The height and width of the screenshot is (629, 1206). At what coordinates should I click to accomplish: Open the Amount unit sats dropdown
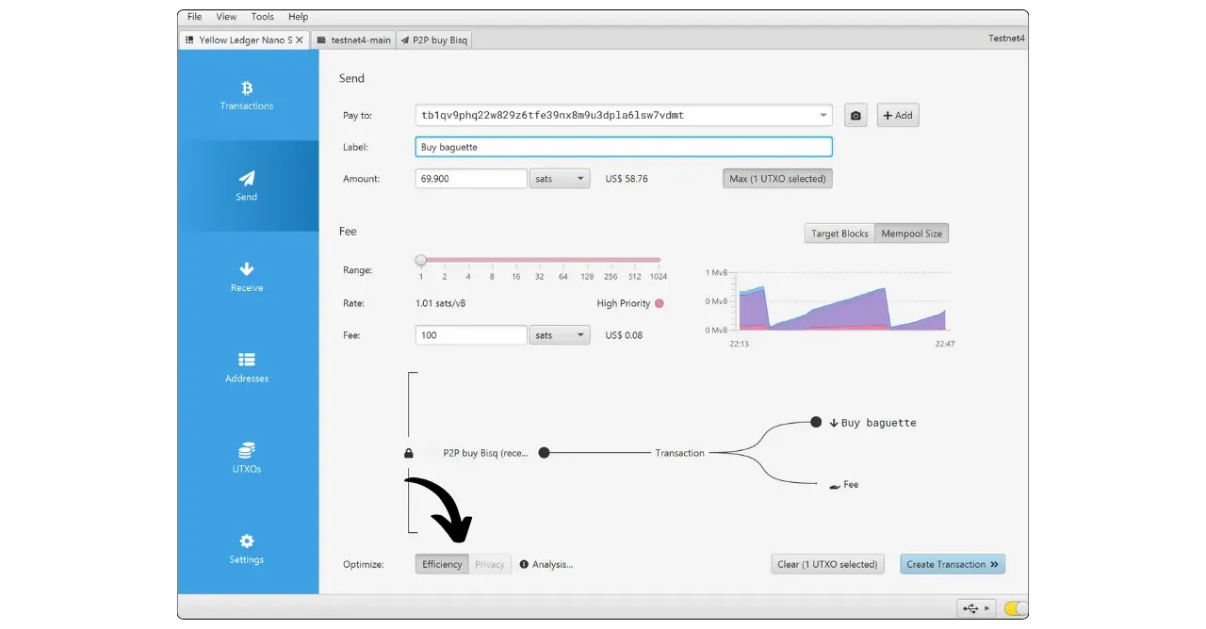[x=560, y=178]
